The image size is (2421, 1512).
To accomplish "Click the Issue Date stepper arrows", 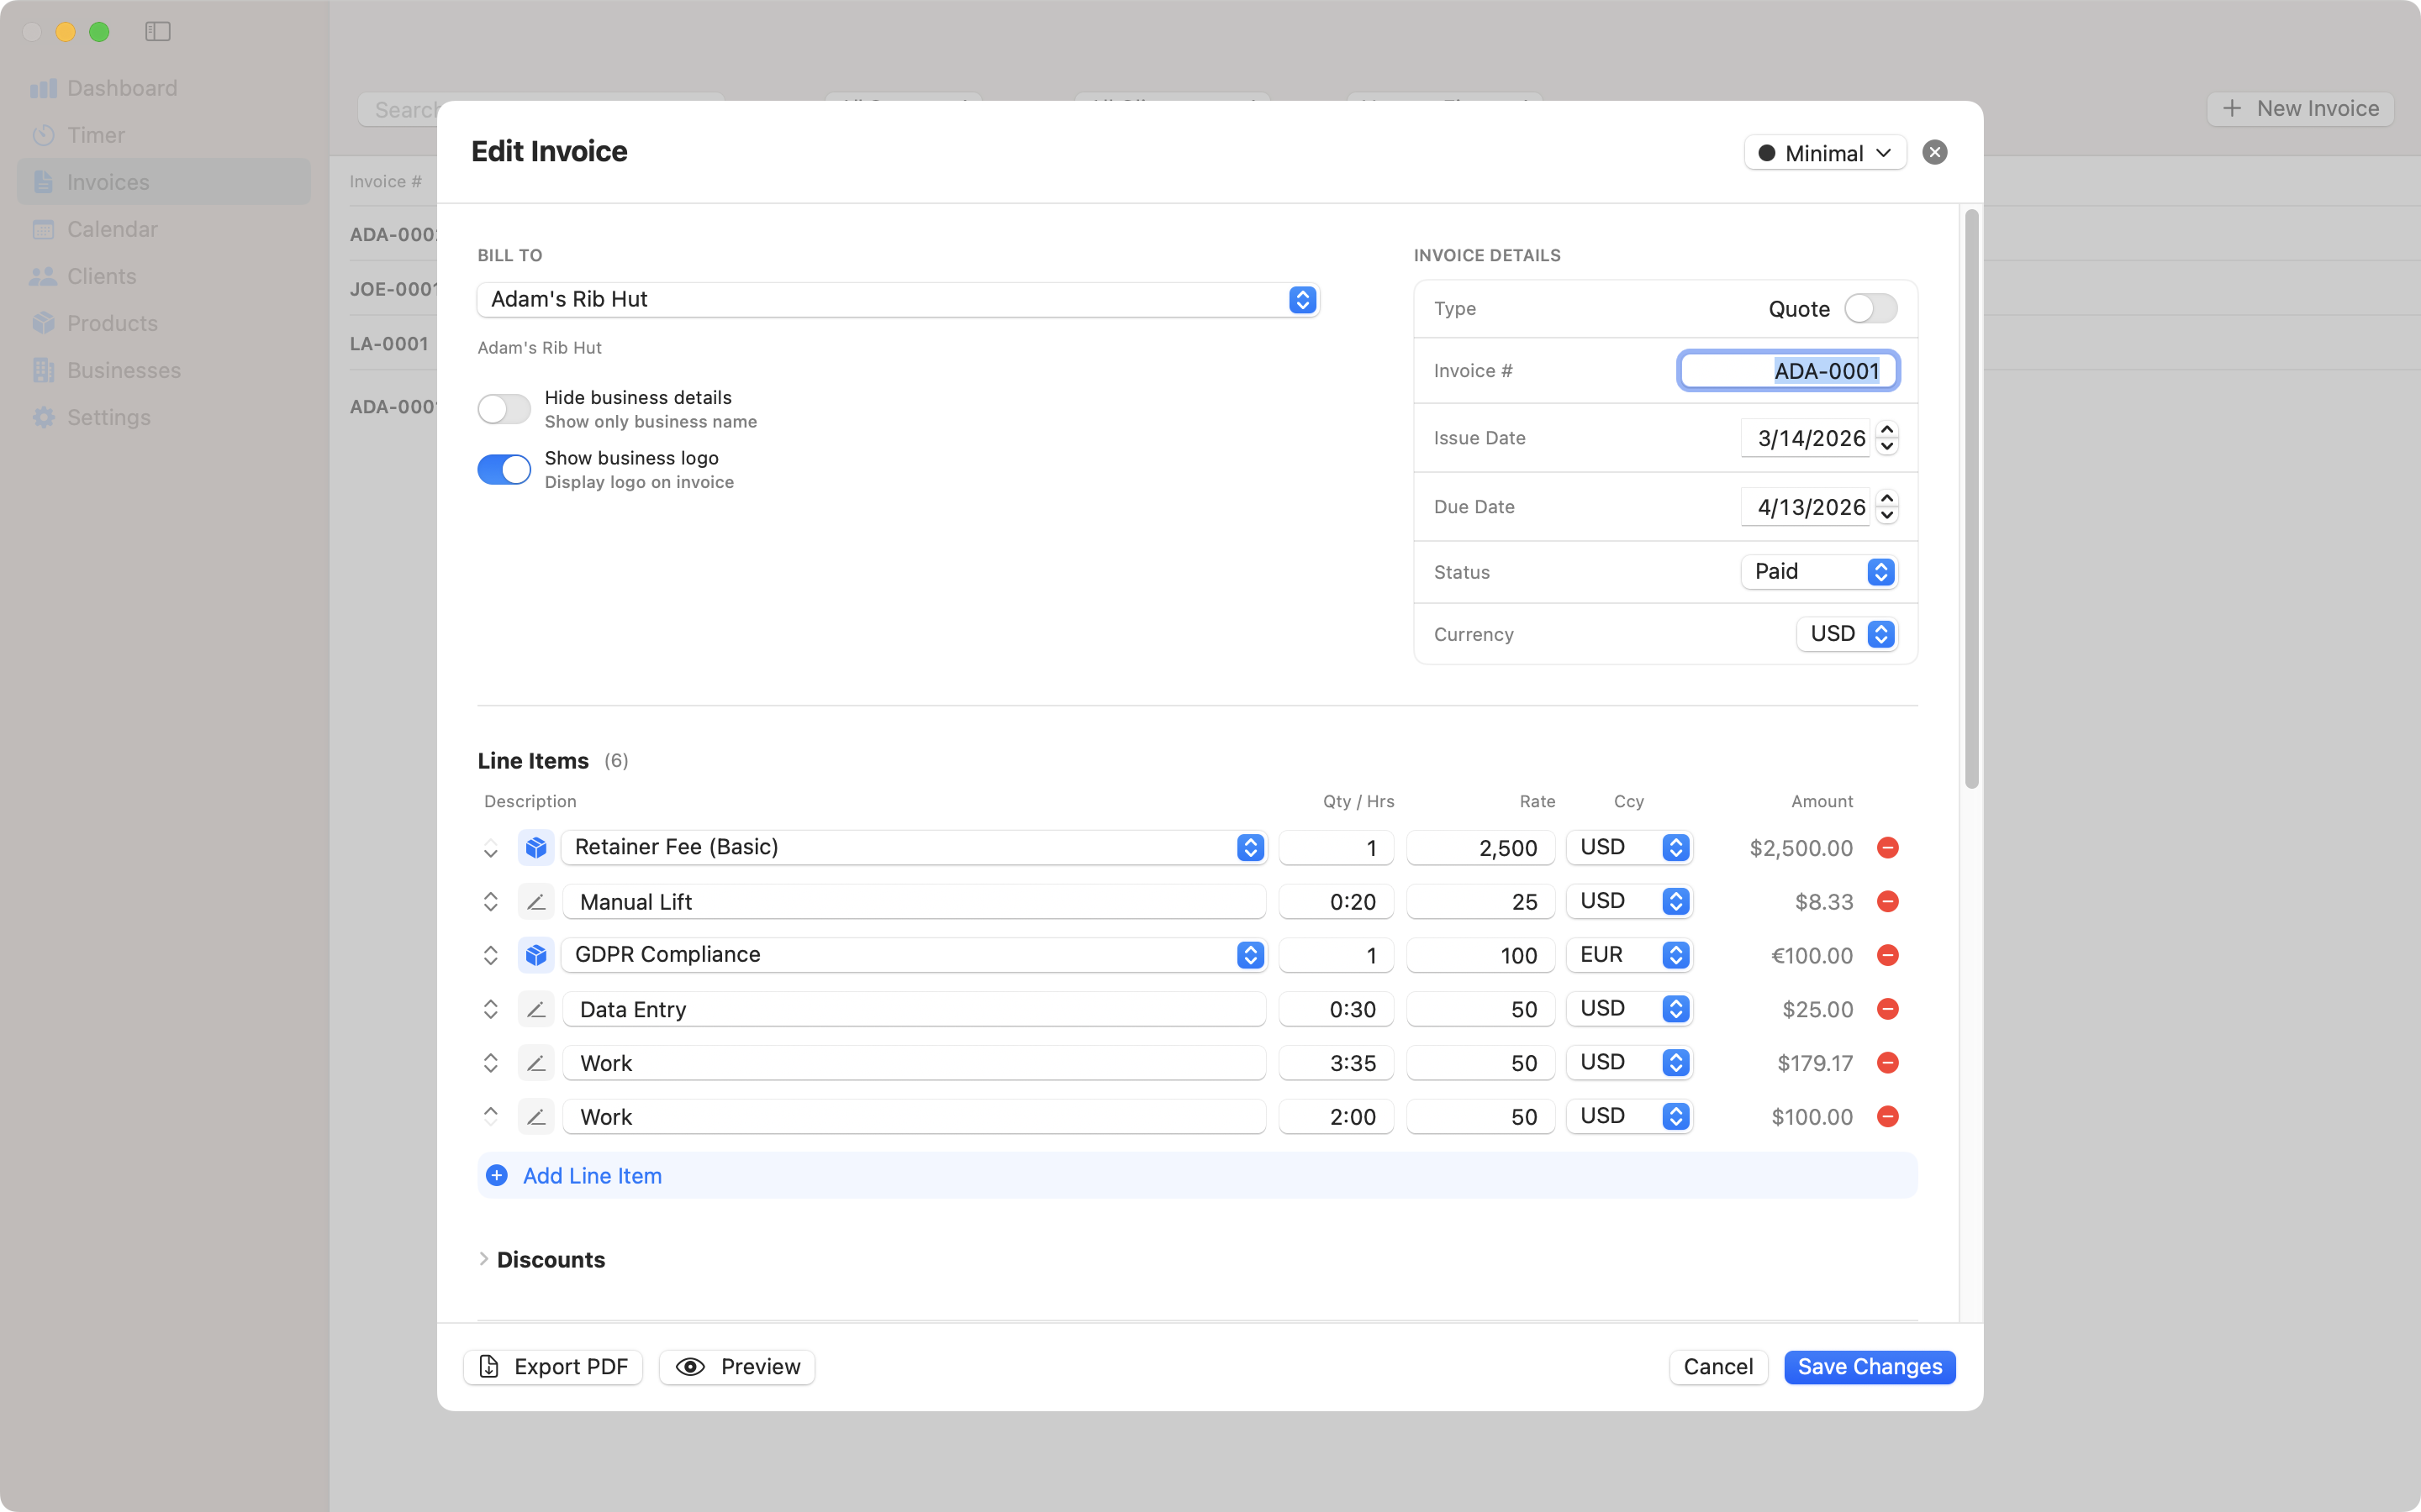I will tap(1886, 438).
